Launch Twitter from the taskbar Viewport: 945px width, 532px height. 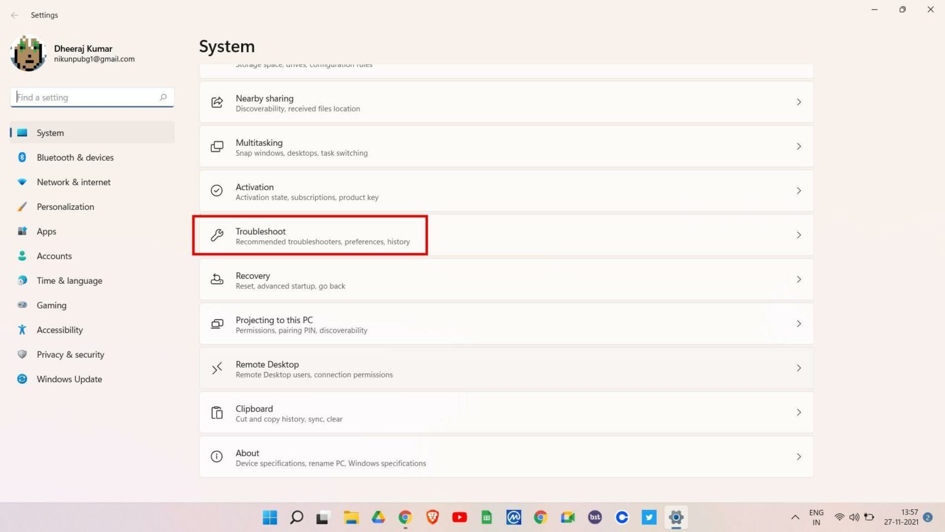(648, 517)
